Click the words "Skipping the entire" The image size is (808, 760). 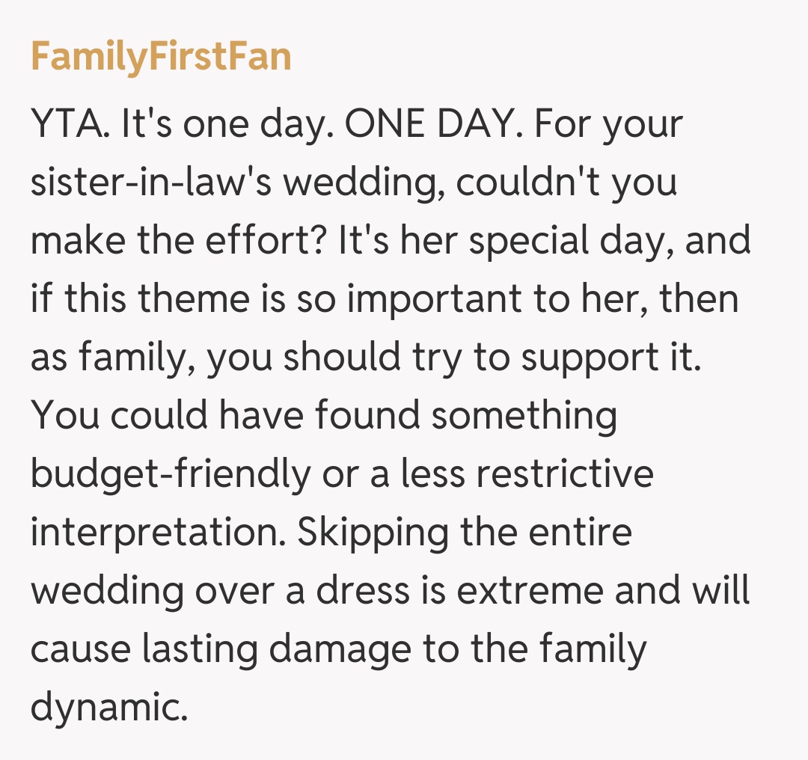coord(464,532)
